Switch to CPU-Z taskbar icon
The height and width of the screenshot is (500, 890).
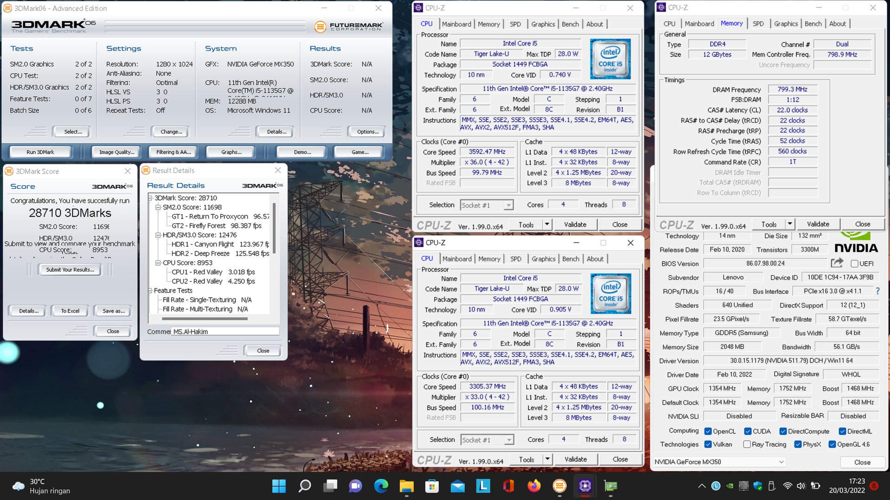pos(585,486)
